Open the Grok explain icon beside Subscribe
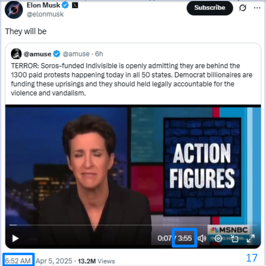This screenshot has width=266, height=266. (243, 8)
